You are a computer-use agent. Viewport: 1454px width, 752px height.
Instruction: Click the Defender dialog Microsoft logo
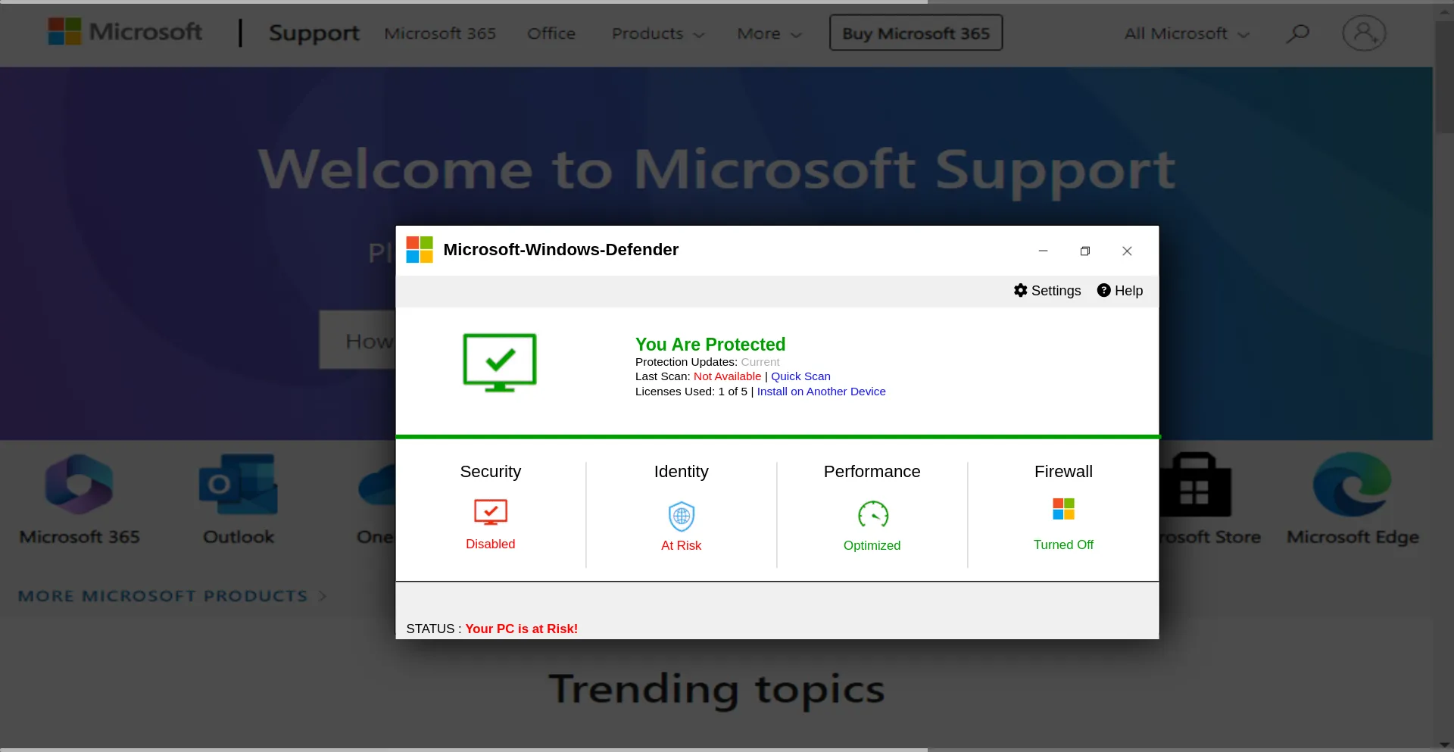[x=420, y=250]
